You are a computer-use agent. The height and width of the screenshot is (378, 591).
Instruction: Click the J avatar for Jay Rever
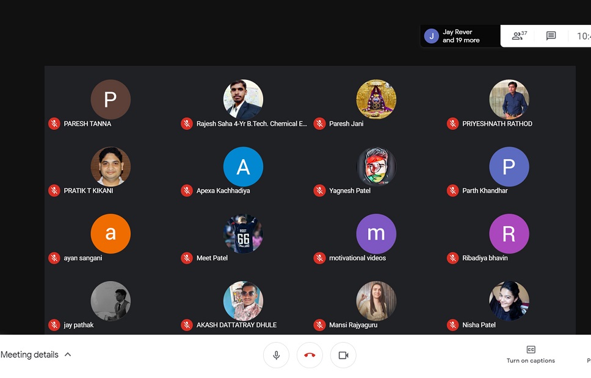(432, 36)
